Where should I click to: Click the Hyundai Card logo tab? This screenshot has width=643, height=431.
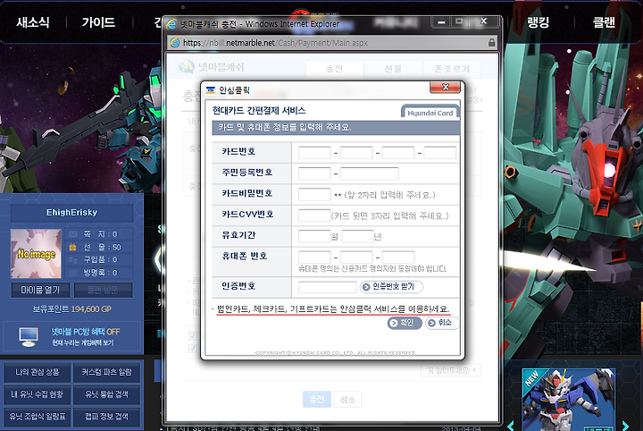[430, 113]
